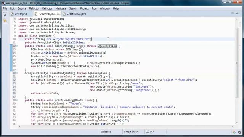
Task: Click the 10 : 47 cursor position field
Action: click(150, 132)
